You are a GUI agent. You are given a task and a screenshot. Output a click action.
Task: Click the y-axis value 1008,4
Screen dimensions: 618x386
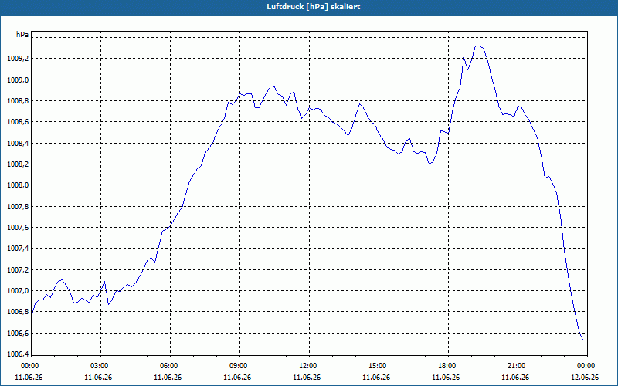click(18, 144)
